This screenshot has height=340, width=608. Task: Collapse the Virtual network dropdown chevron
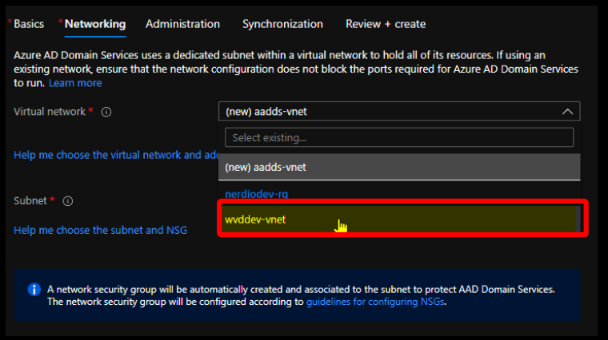pyautogui.click(x=567, y=112)
